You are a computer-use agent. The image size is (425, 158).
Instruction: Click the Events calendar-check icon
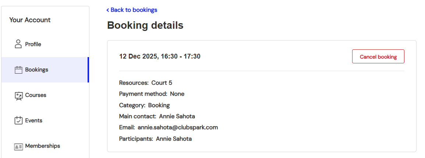(18, 120)
